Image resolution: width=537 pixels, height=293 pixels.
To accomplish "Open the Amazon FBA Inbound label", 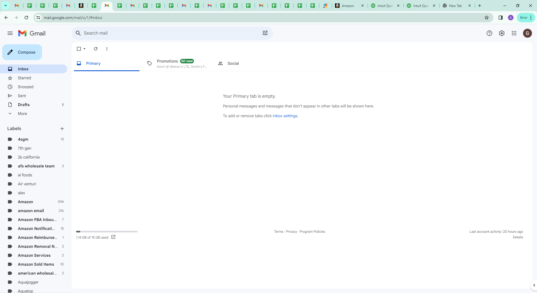I will [x=34, y=220].
